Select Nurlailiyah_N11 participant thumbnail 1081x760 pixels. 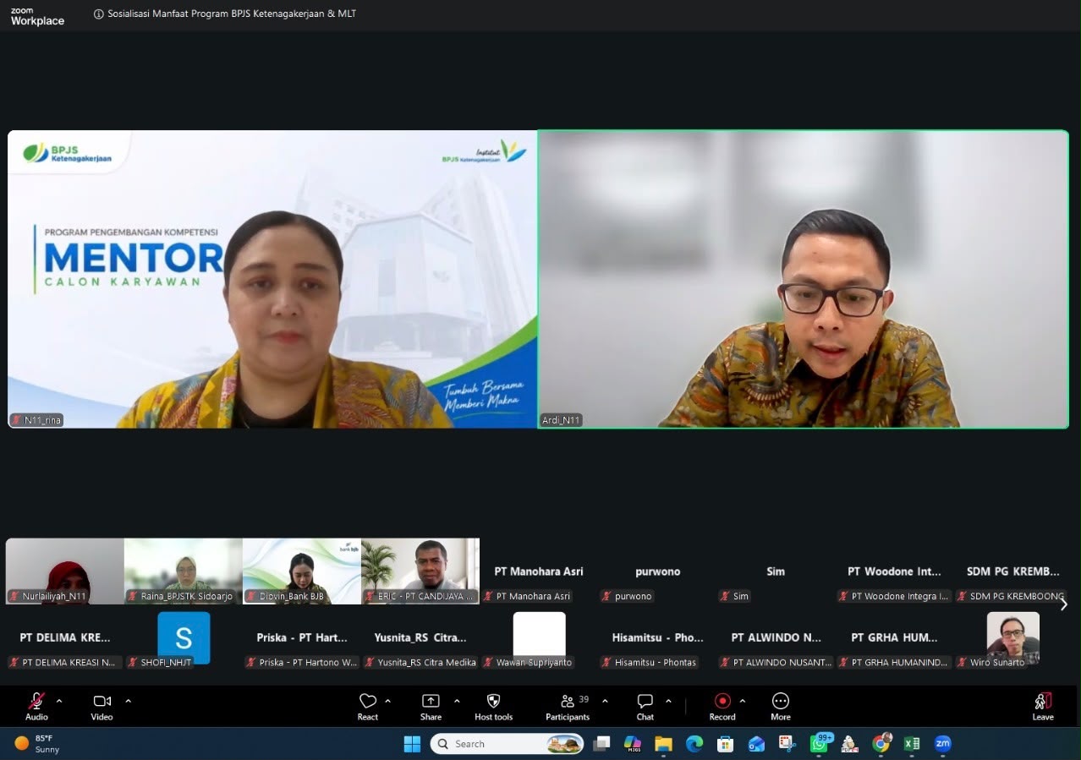coord(65,571)
